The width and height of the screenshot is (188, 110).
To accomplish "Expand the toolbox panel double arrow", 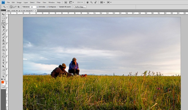I will point(2,10).
